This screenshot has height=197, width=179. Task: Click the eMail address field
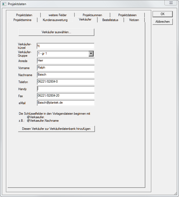[66, 103]
